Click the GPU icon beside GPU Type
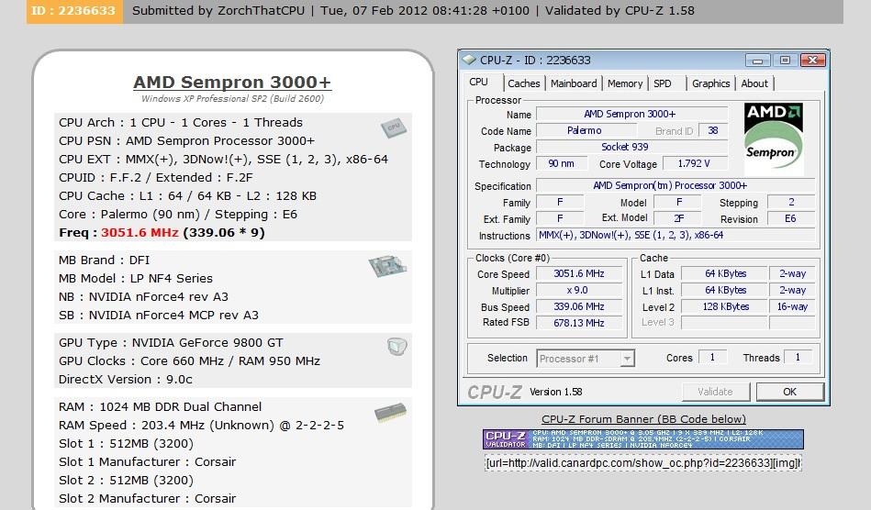 [397, 347]
